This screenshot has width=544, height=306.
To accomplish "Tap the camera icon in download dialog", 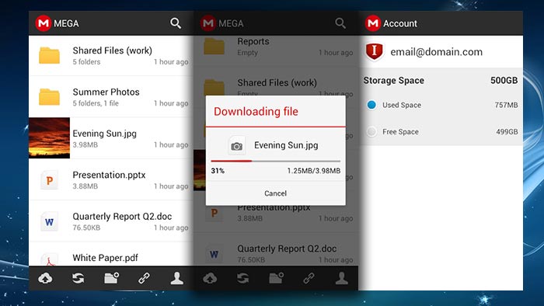I will click(x=236, y=145).
